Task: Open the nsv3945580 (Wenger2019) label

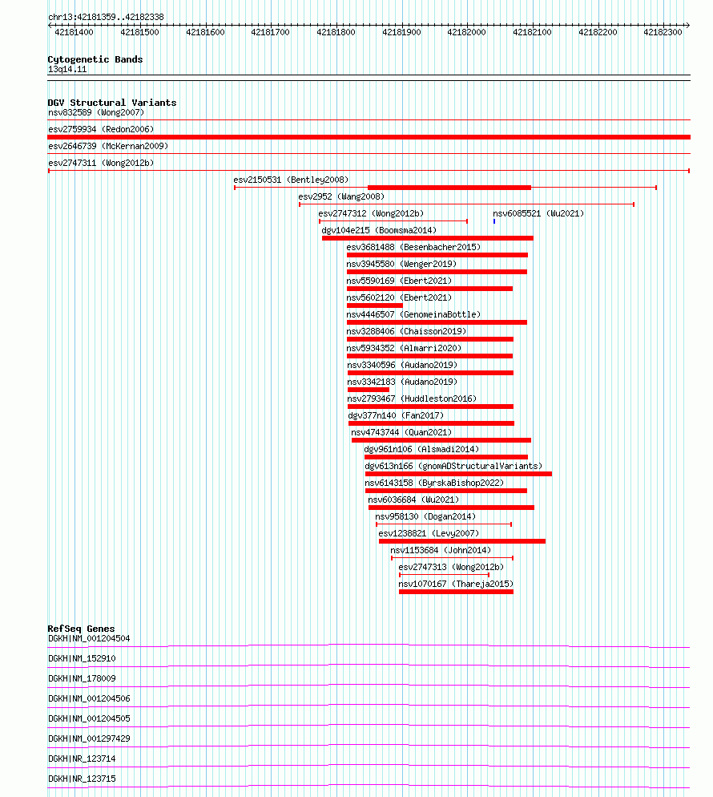Action: click(401, 263)
